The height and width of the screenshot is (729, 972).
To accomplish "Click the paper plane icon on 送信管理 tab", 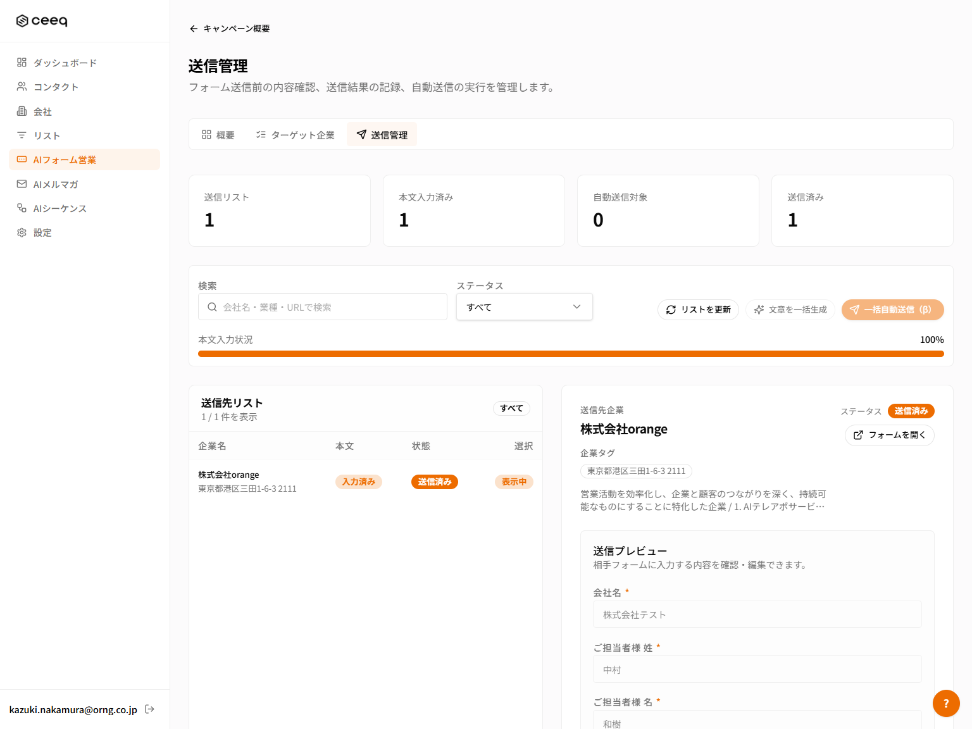I will pyautogui.click(x=361, y=134).
